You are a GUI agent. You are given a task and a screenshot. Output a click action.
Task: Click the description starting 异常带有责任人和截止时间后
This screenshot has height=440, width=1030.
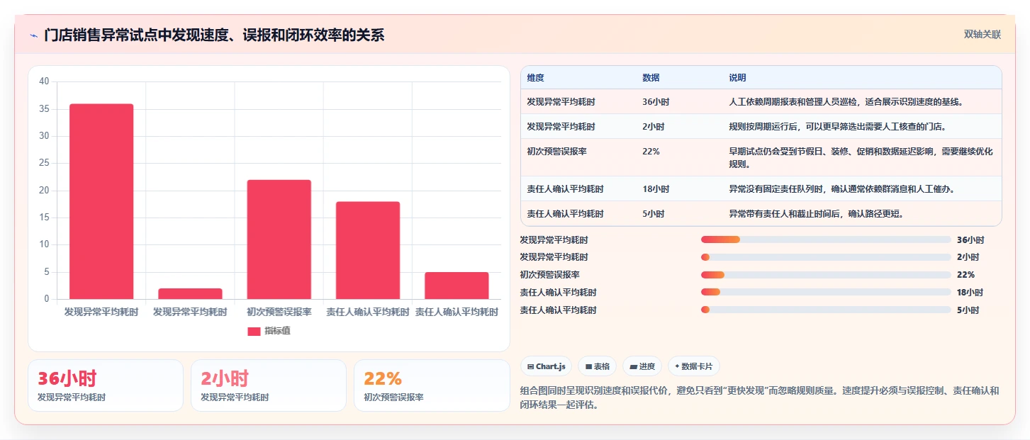pyautogui.click(x=816, y=213)
